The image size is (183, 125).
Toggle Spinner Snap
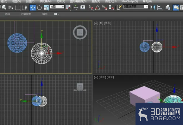coord(111,8)
